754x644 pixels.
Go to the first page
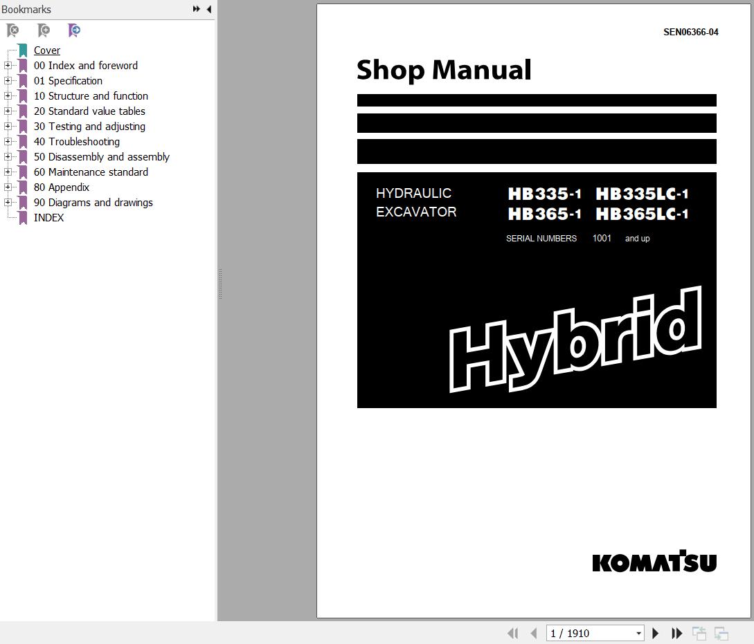[512, 633]
